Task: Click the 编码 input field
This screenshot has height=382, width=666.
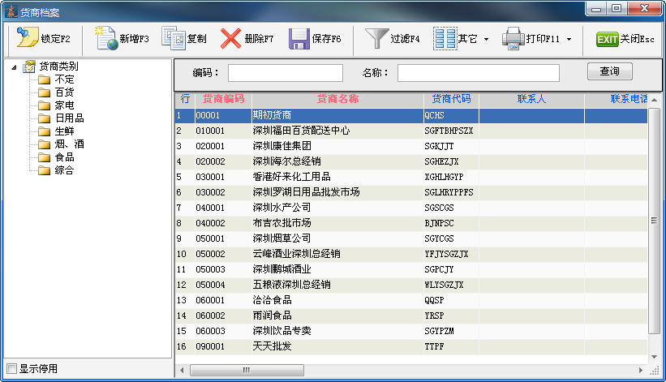Action: click(285, 73)
